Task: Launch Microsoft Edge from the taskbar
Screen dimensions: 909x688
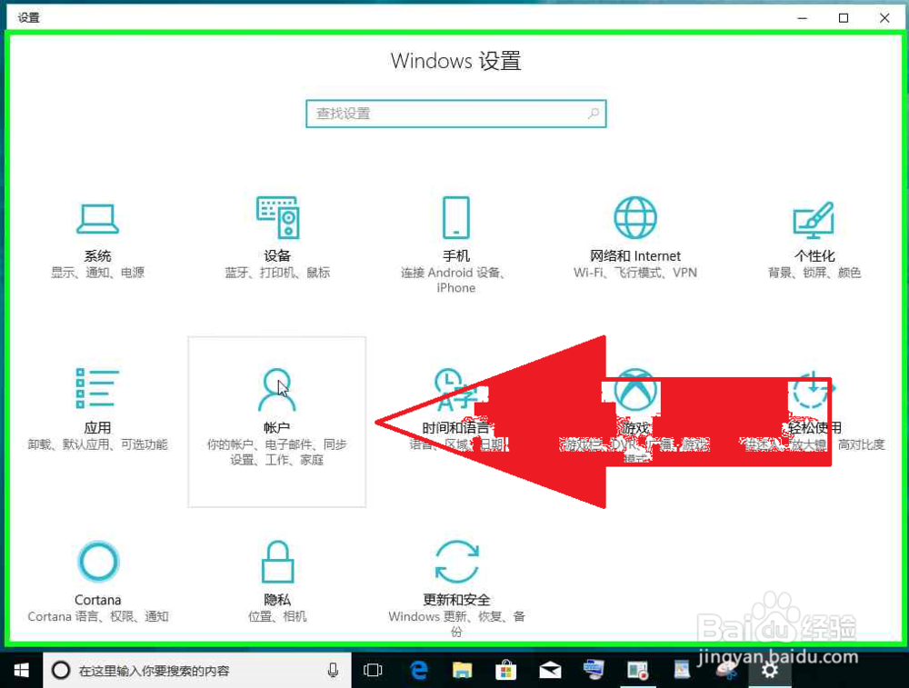Action: (418, 671)
